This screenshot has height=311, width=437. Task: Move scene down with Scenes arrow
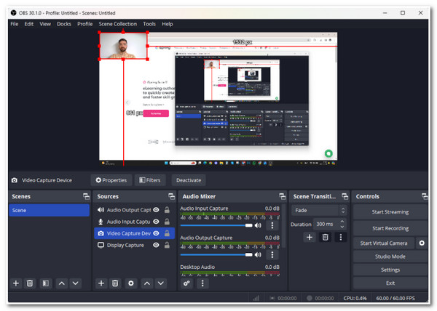[75, 283]
